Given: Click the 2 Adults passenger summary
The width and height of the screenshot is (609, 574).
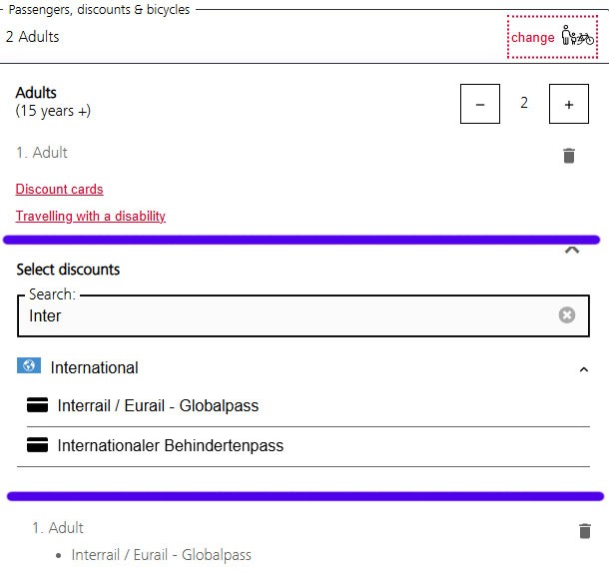Looking at the screenshot, I should point(33,37).
